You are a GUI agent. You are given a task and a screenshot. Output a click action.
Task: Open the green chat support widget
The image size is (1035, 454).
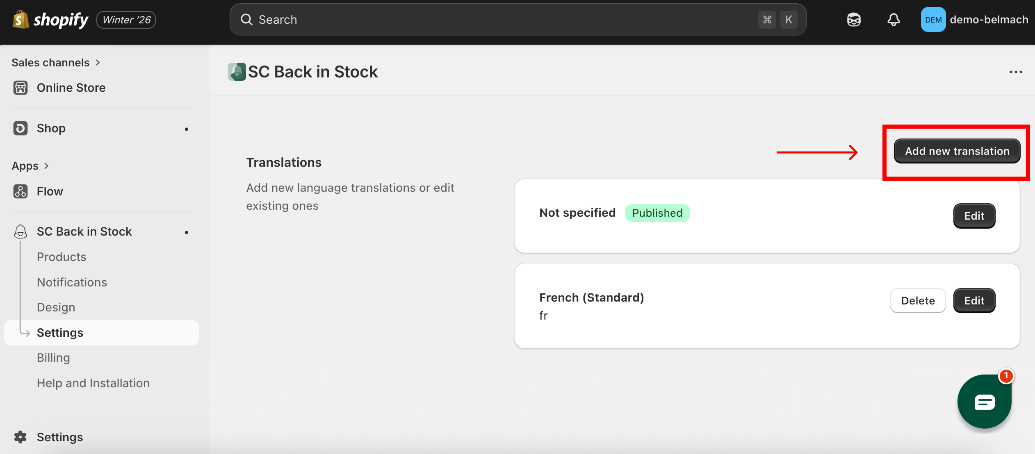coord(984,402)
